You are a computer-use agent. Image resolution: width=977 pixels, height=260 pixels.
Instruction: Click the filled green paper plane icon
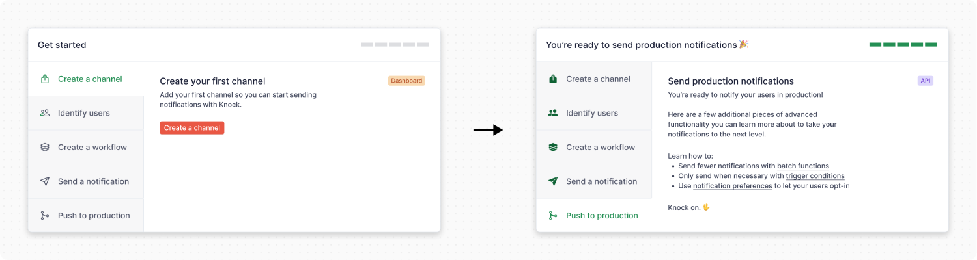pos(553,181)
